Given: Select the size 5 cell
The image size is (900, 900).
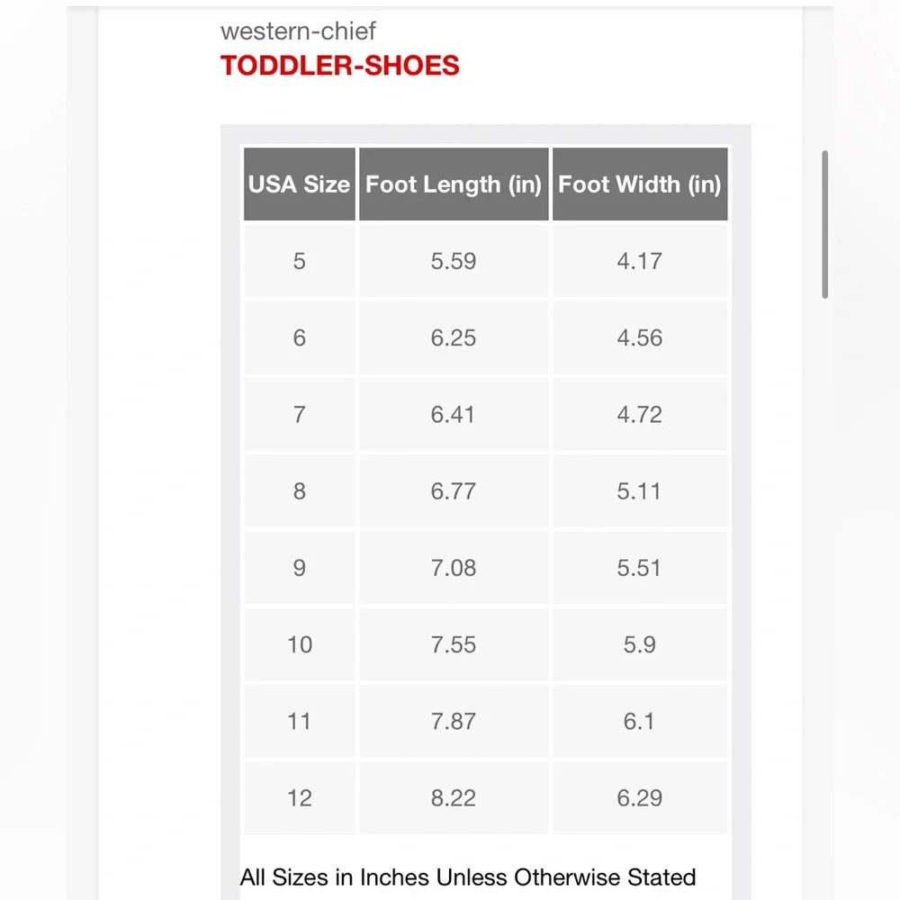Looking at the screenshot, I should (x=299, y=261).
